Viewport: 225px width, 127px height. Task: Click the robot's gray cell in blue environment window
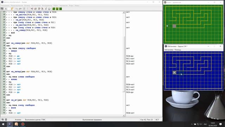[x=174, y=73]
